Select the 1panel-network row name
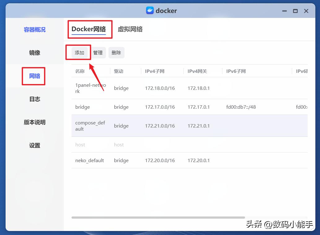320x235 pixels. [91, 88]
